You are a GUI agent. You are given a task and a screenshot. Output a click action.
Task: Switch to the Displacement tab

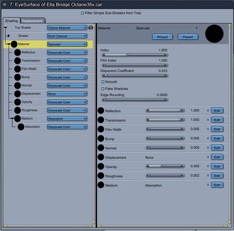click(32, 21)
